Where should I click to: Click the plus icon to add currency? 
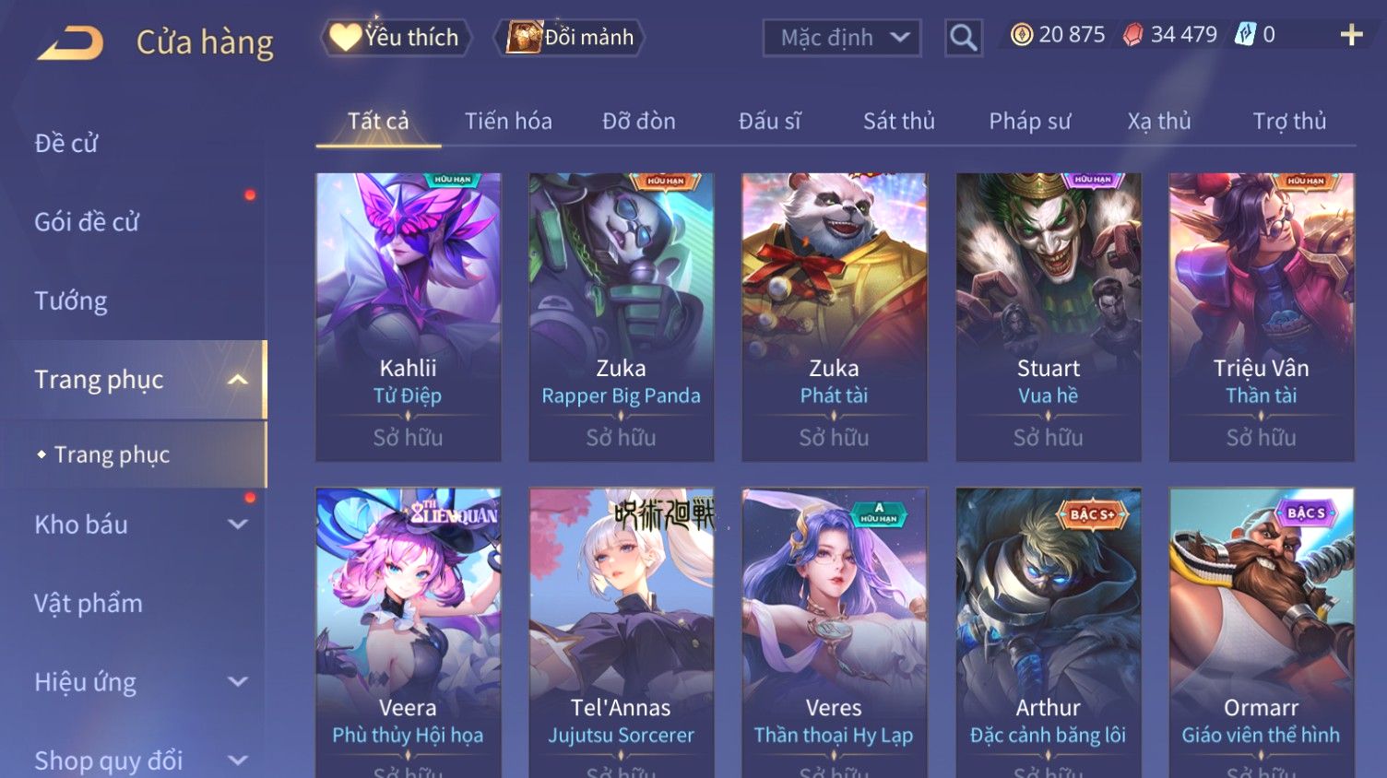coord(1351,35)
